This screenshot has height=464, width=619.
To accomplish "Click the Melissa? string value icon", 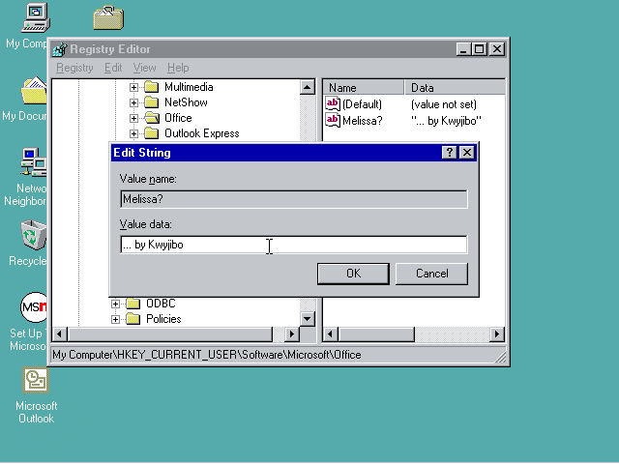I will [x=333, y=120].
